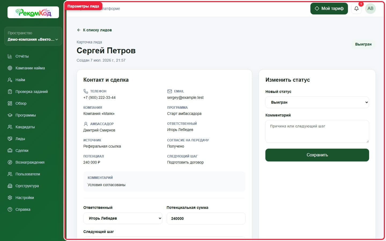Click the email sergey@example.test
This screenshot has height=241, width=386.
pos(185,97)
